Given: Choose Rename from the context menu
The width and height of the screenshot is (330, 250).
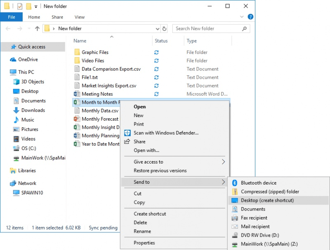Looking at the screenshot, I should tap(143, 231).
